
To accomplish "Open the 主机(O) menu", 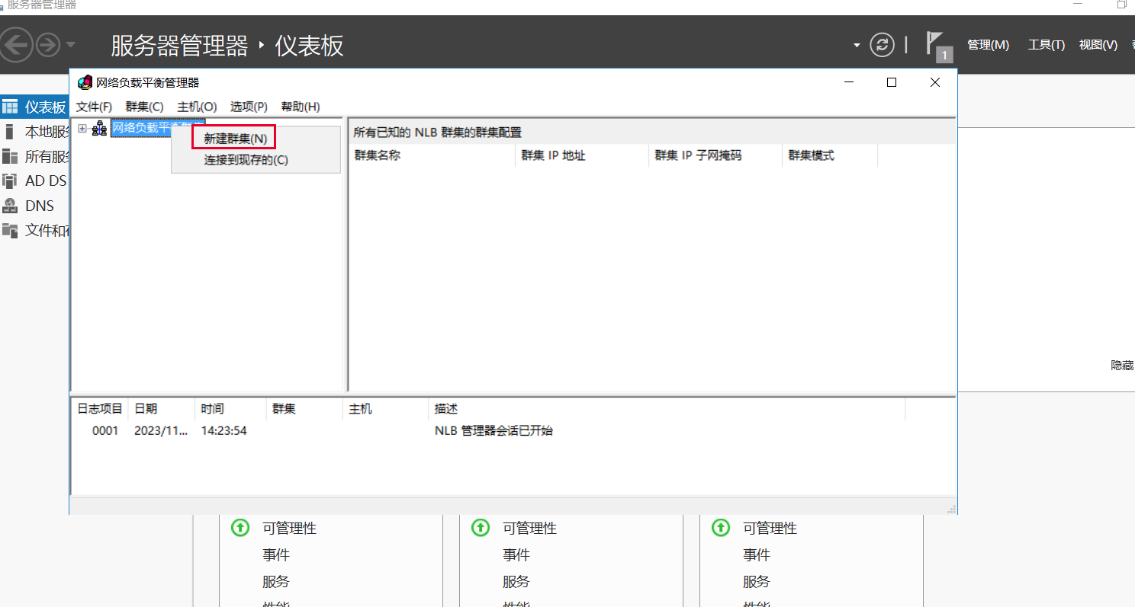I will point(197,107).
